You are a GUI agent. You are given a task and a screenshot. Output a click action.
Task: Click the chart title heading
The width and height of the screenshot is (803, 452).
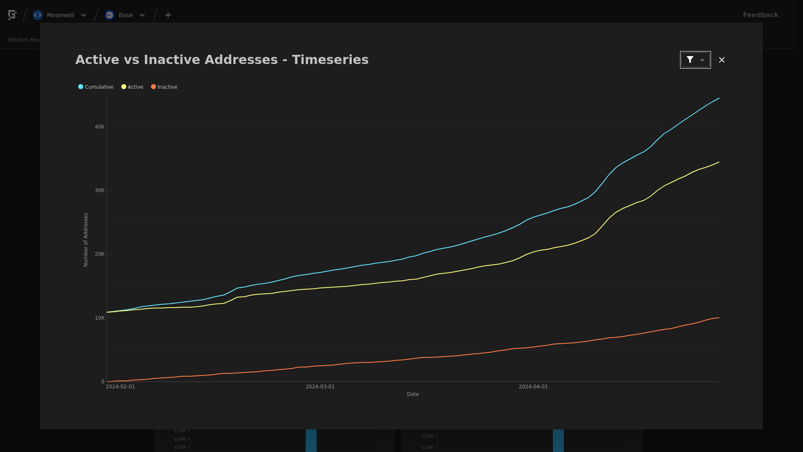coord(222,59)
